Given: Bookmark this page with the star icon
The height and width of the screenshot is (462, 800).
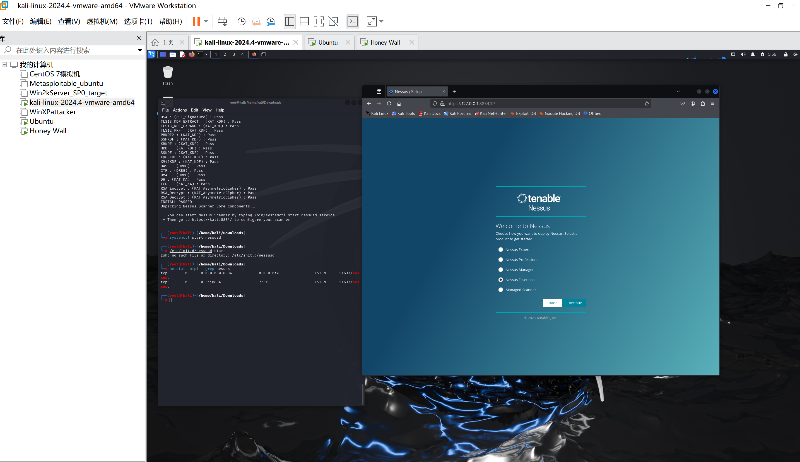Looking at the screenshot, I should pos(647,103).
